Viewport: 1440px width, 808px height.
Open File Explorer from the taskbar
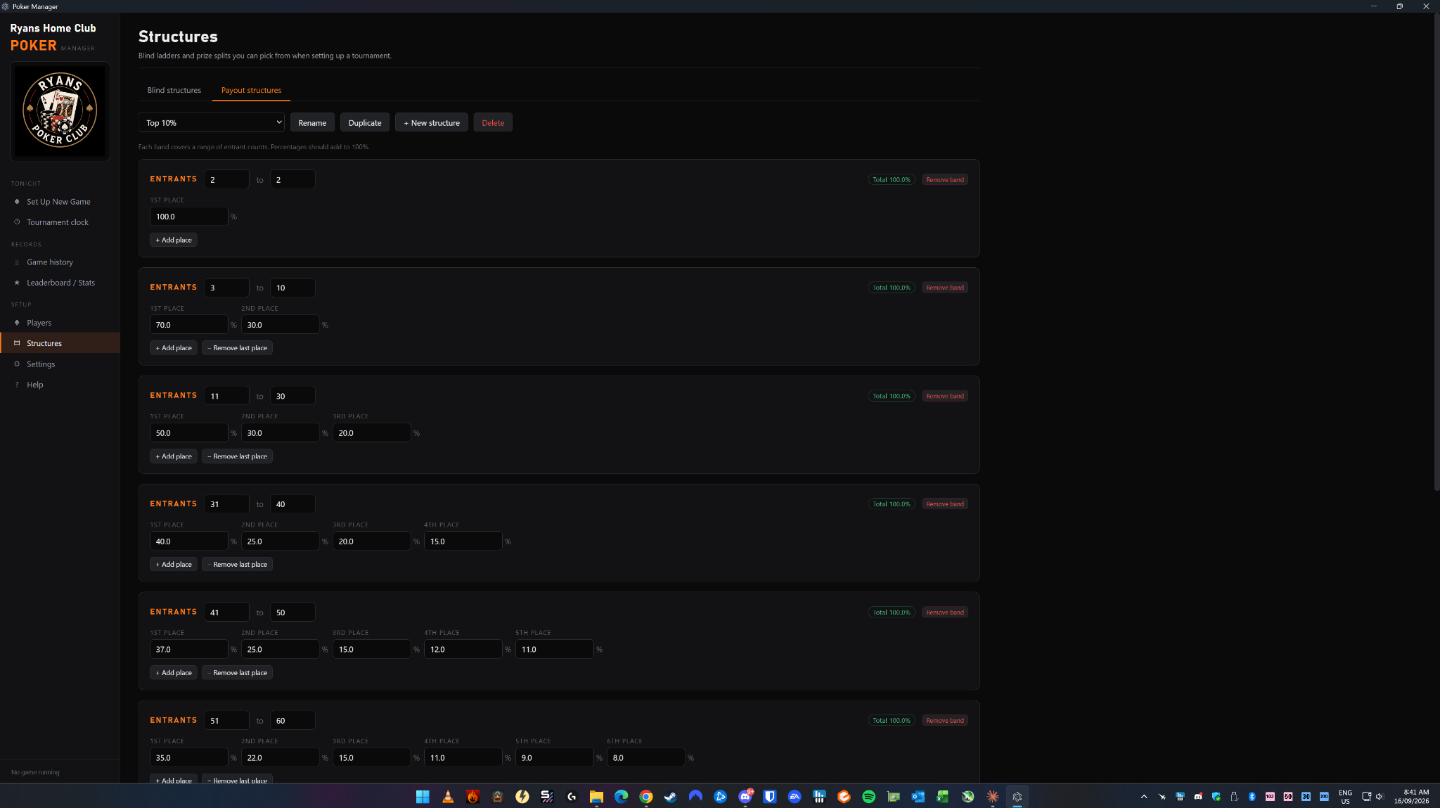click(596, 796)
